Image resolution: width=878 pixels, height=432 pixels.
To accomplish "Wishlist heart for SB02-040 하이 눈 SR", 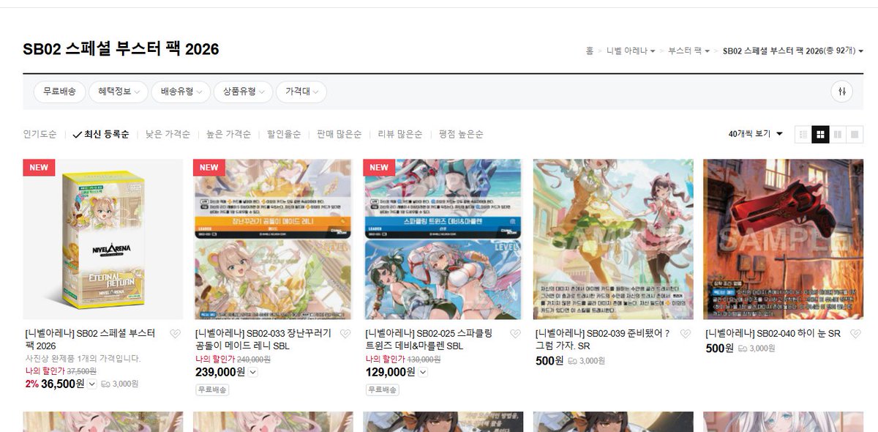I will pos(855,334).
